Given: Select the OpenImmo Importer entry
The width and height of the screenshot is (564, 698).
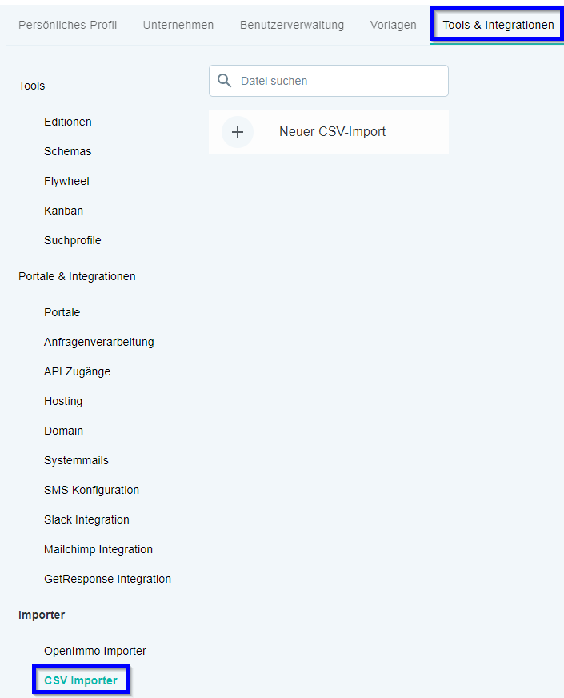Looking at the screenshot, I should pyautogui.click(x=95, y=651).
